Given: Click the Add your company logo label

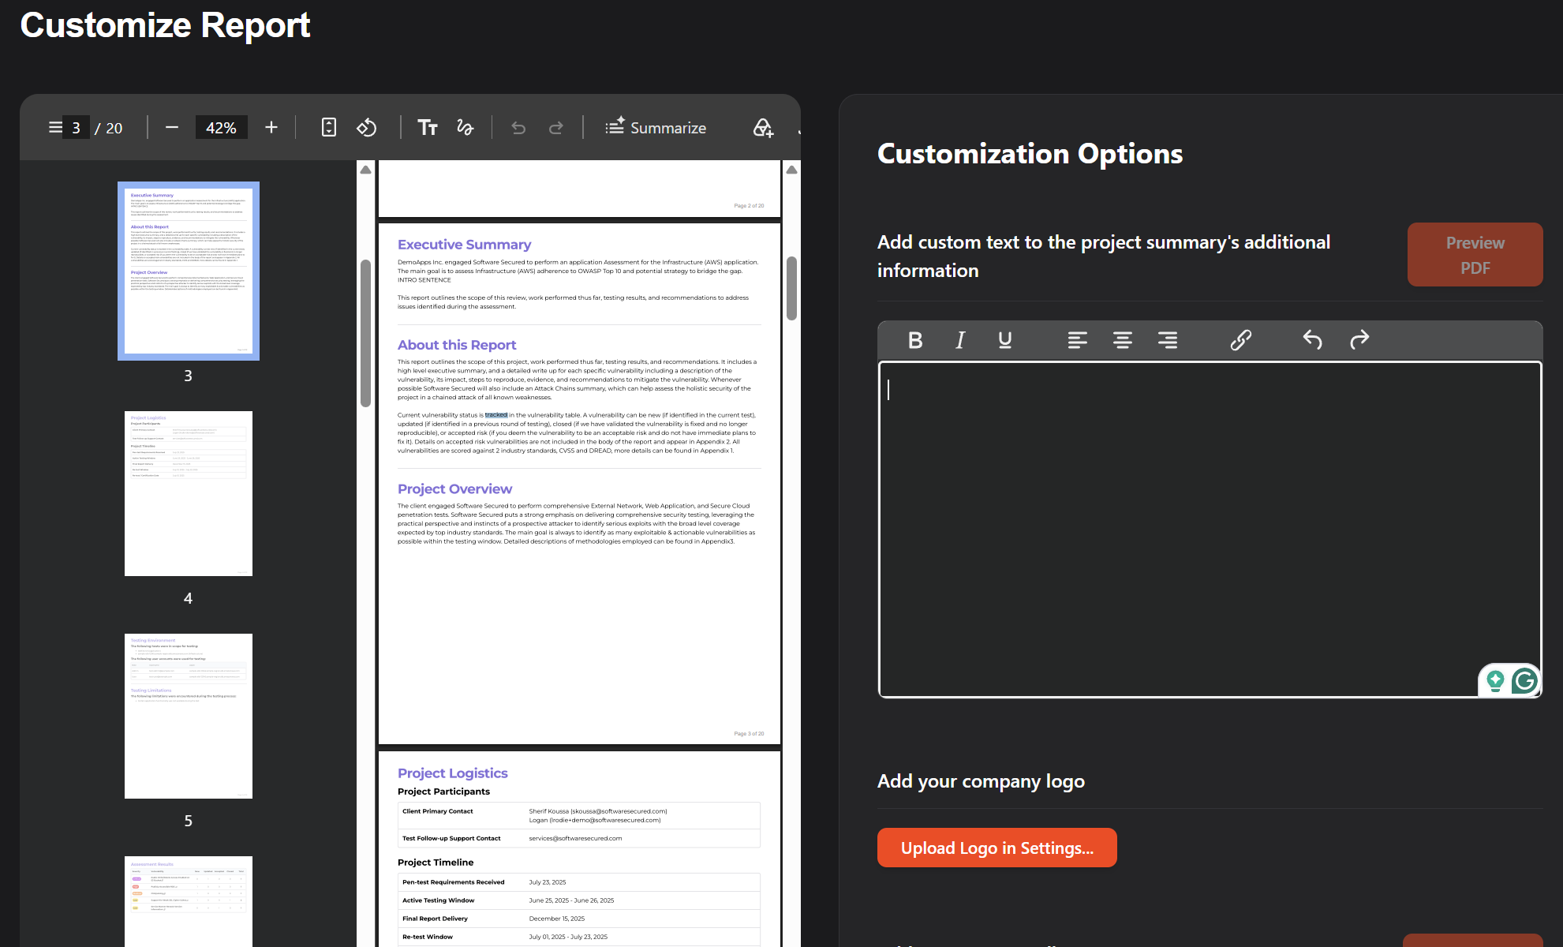Looking at the screenshot, I should click(x=981, y=781).
